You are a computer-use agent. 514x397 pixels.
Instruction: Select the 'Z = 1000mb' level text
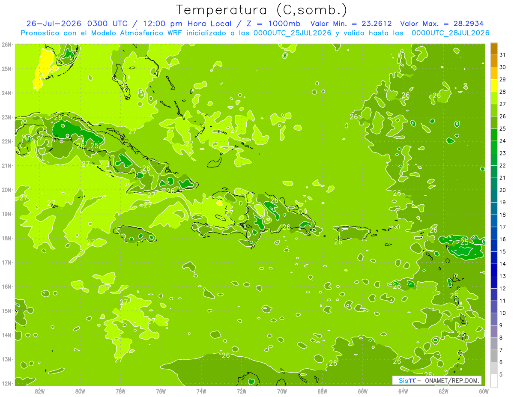pyautogui.click(x=273, y=24)
